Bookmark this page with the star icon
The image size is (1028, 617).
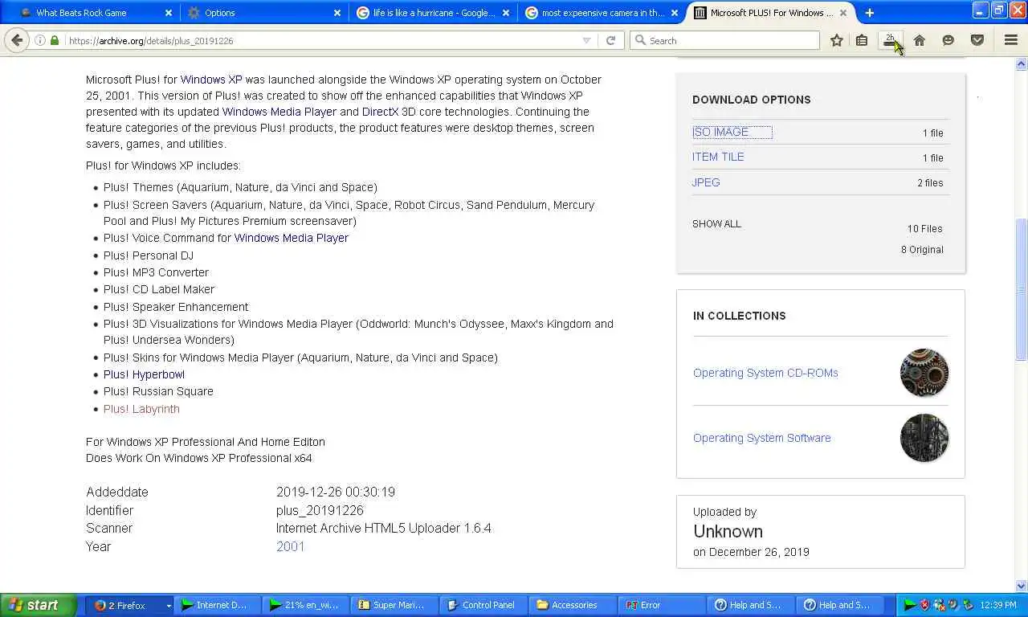[x=837, y=40]
